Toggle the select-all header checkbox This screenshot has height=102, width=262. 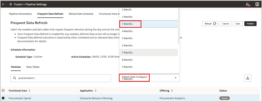(x=3, y=91)
